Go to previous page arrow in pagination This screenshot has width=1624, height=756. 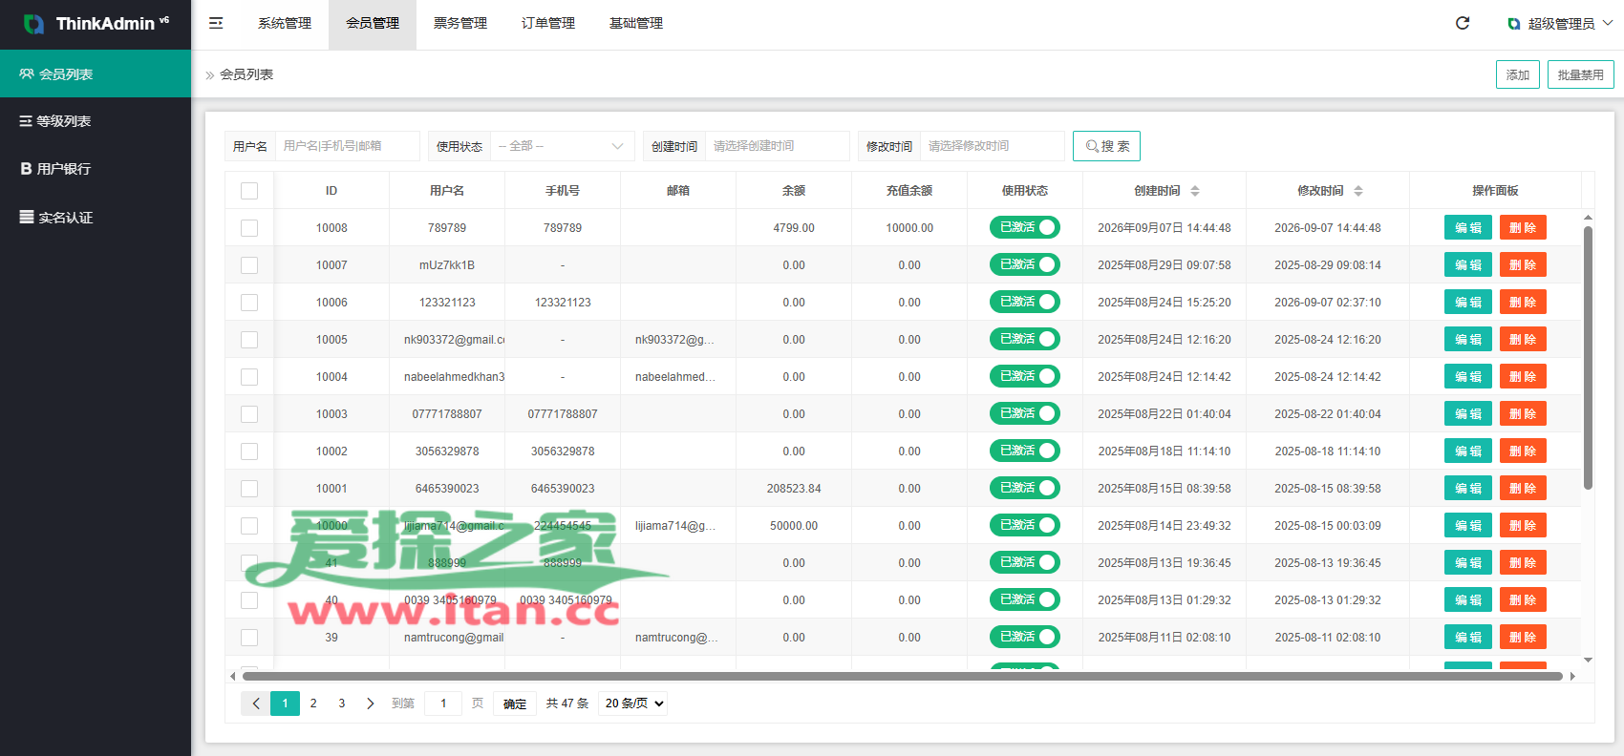click(256, 703)
